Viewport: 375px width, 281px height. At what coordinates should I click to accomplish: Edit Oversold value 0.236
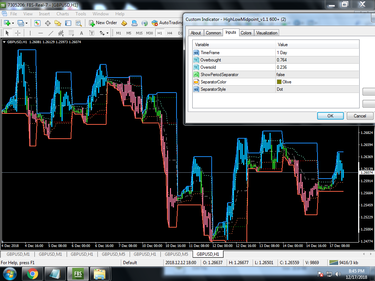[317, 67]
